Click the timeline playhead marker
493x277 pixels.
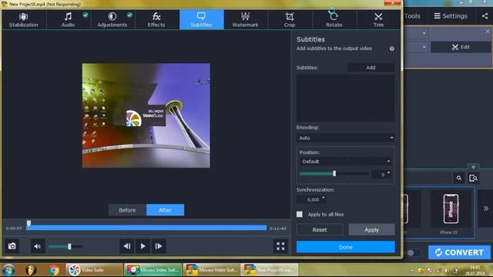29,223
